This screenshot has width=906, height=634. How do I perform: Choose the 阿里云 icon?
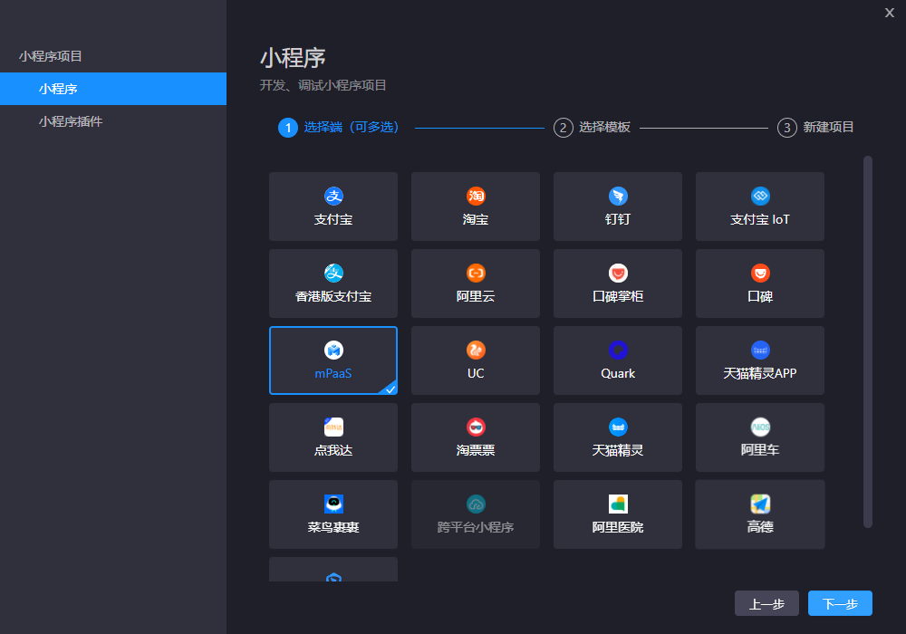[476, 274]
